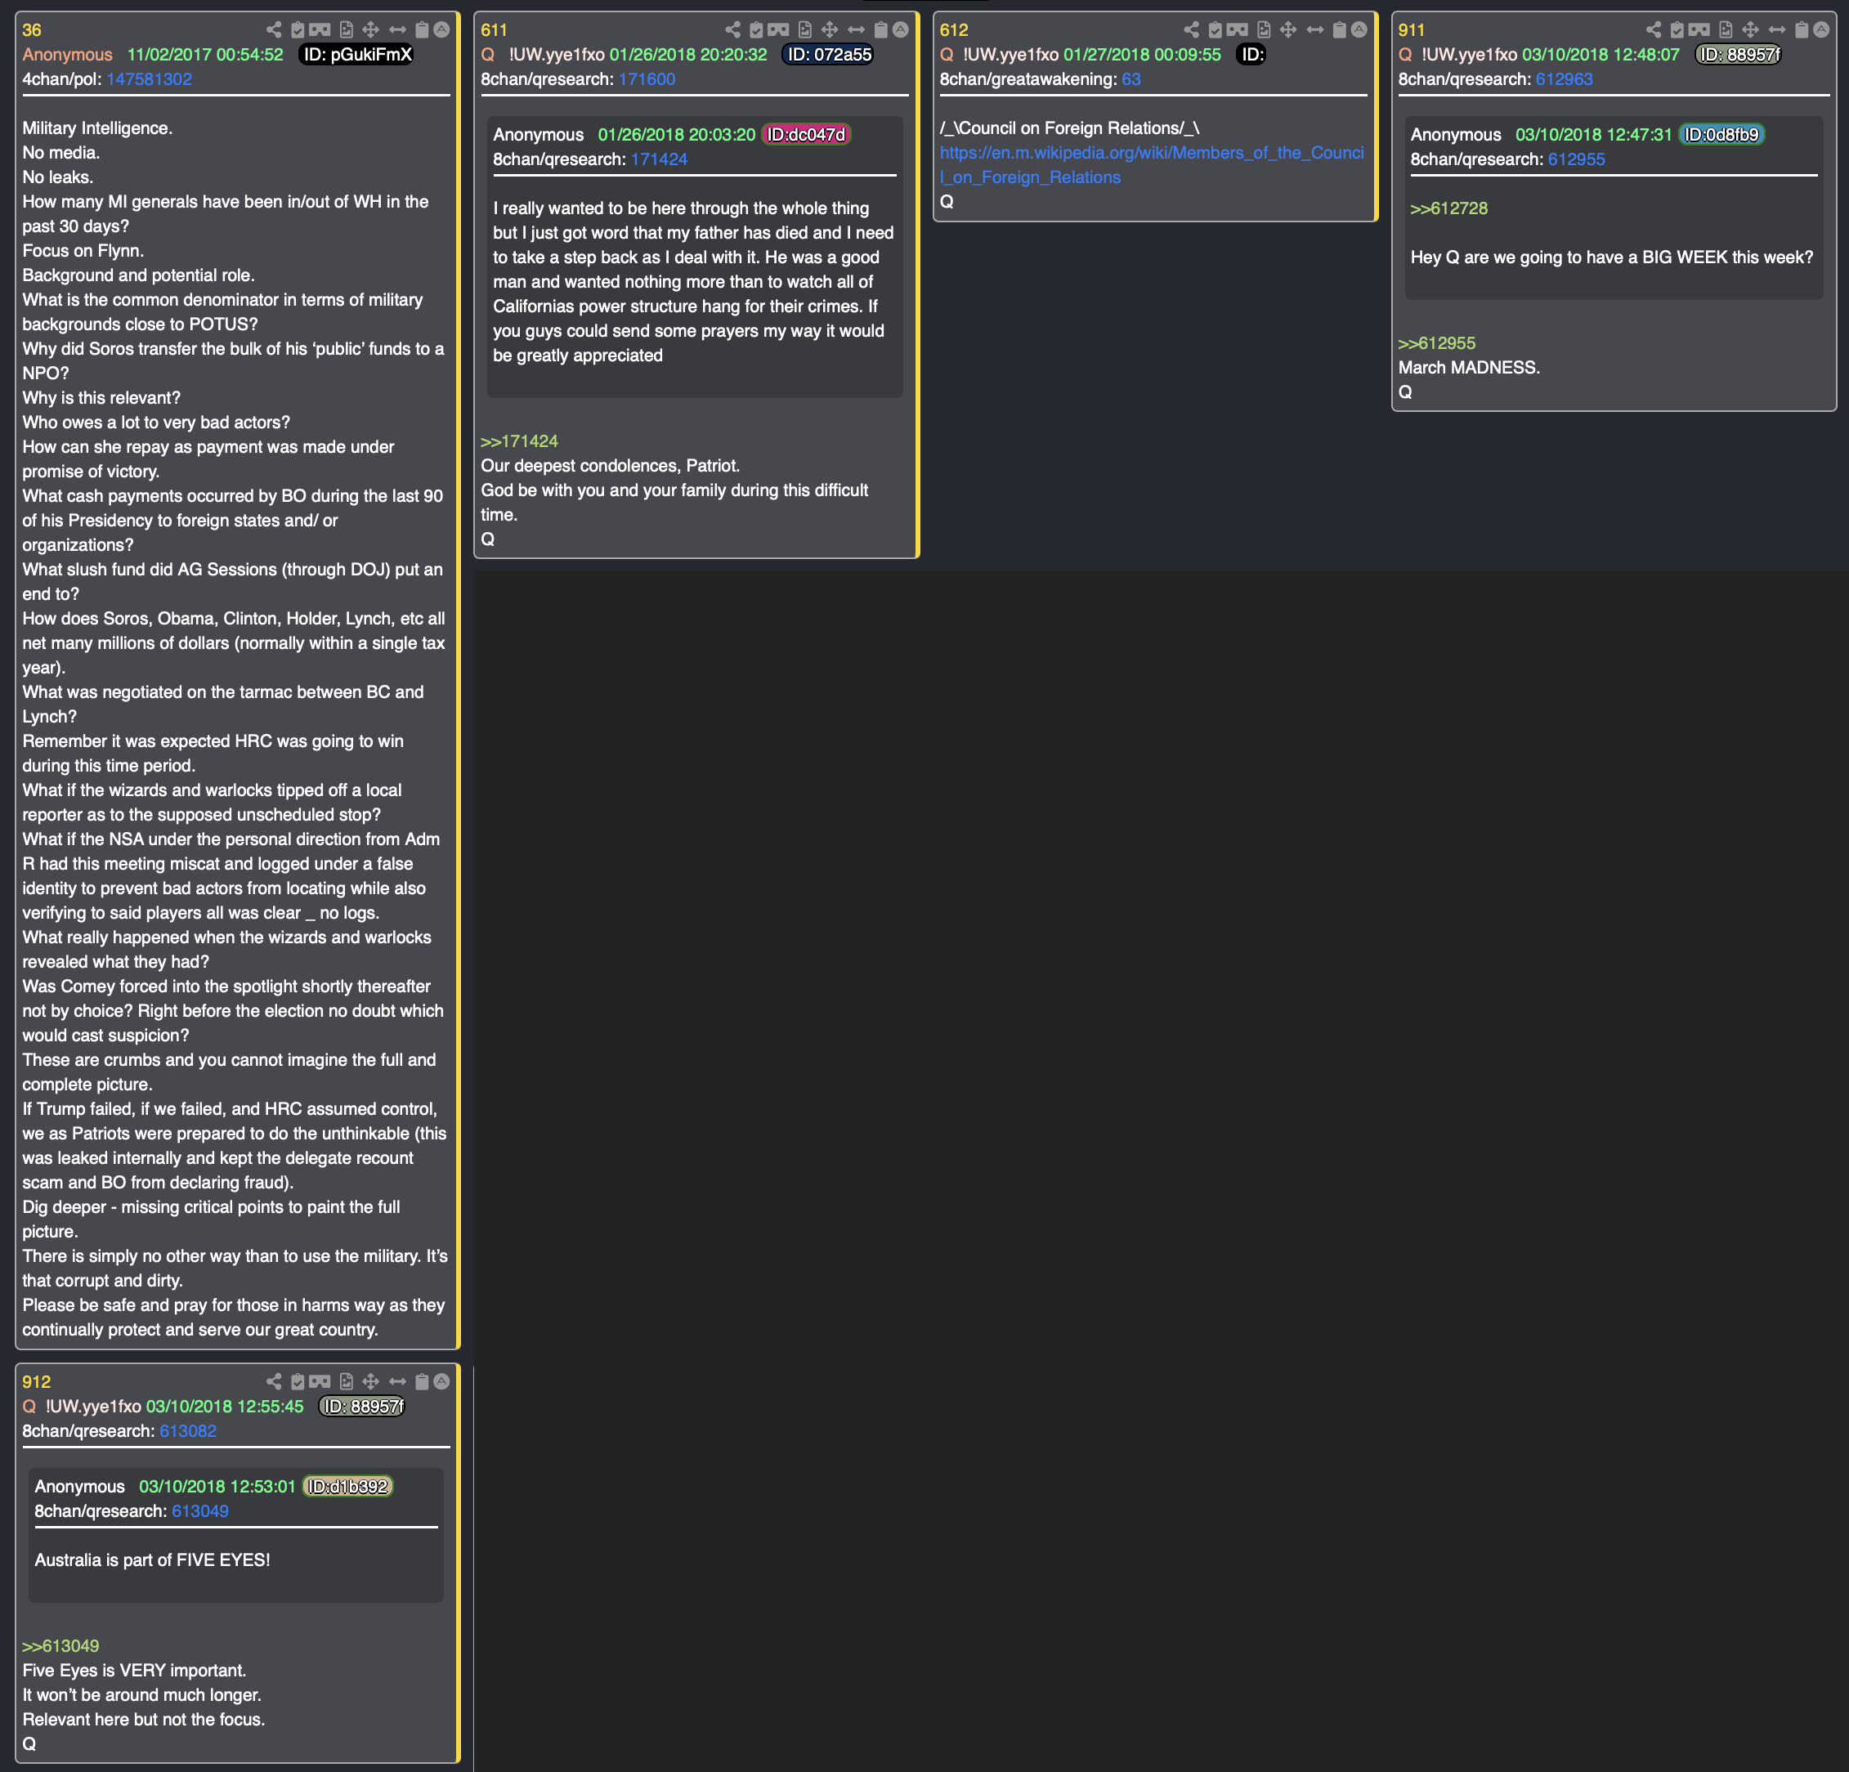Viewport: 1849px width, 1772px height.
Task: Click the plain clipboard icon on post 611
Action: click(880, 30)
